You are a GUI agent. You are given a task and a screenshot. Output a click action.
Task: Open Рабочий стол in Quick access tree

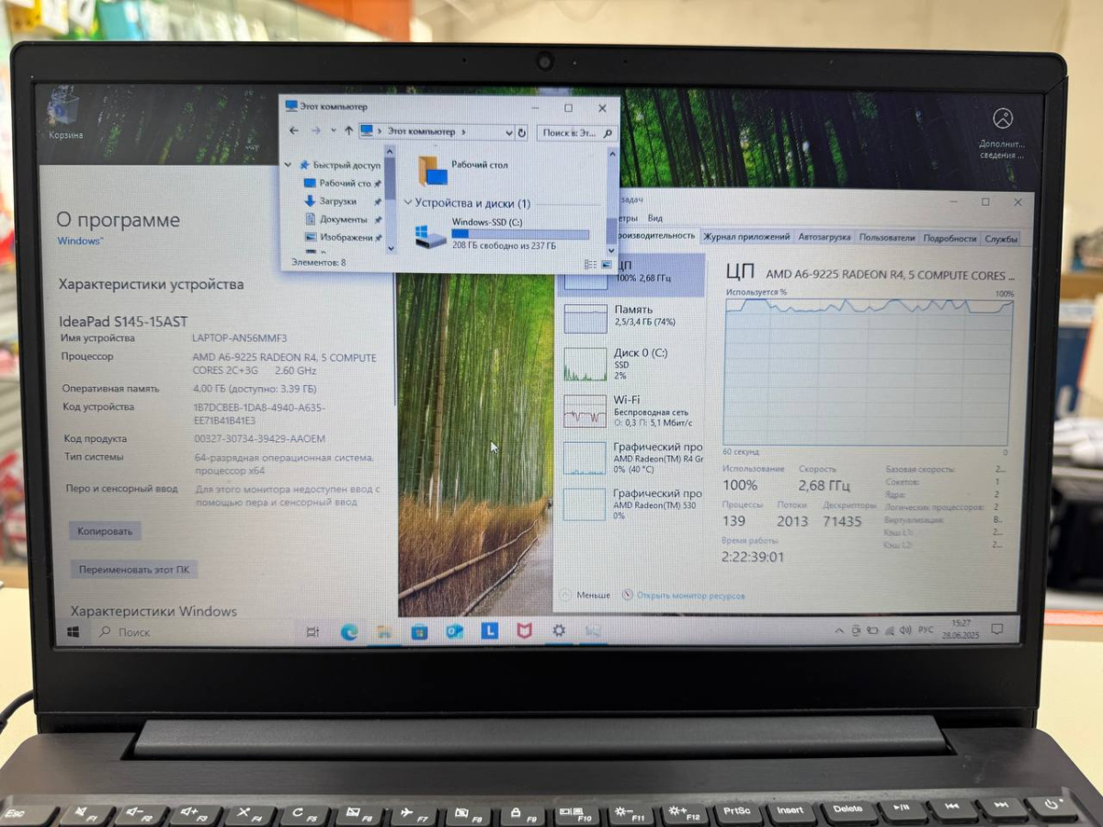345,183
